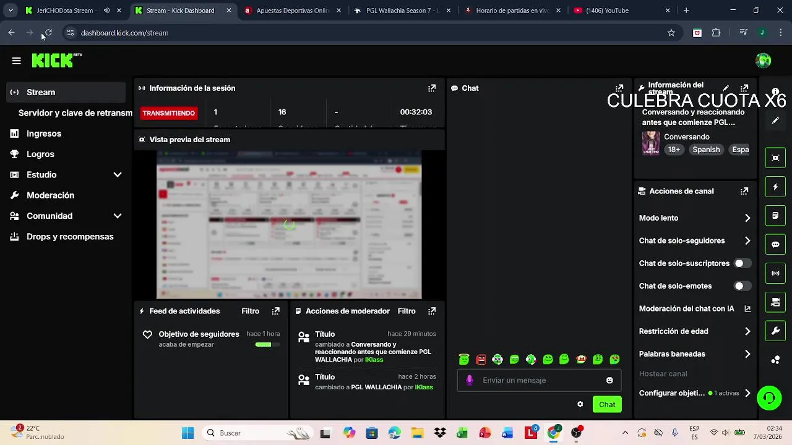This screenshot has width=792, height=445.
Task: Open Modo lento options arrow
Action: tap(747, 218)
